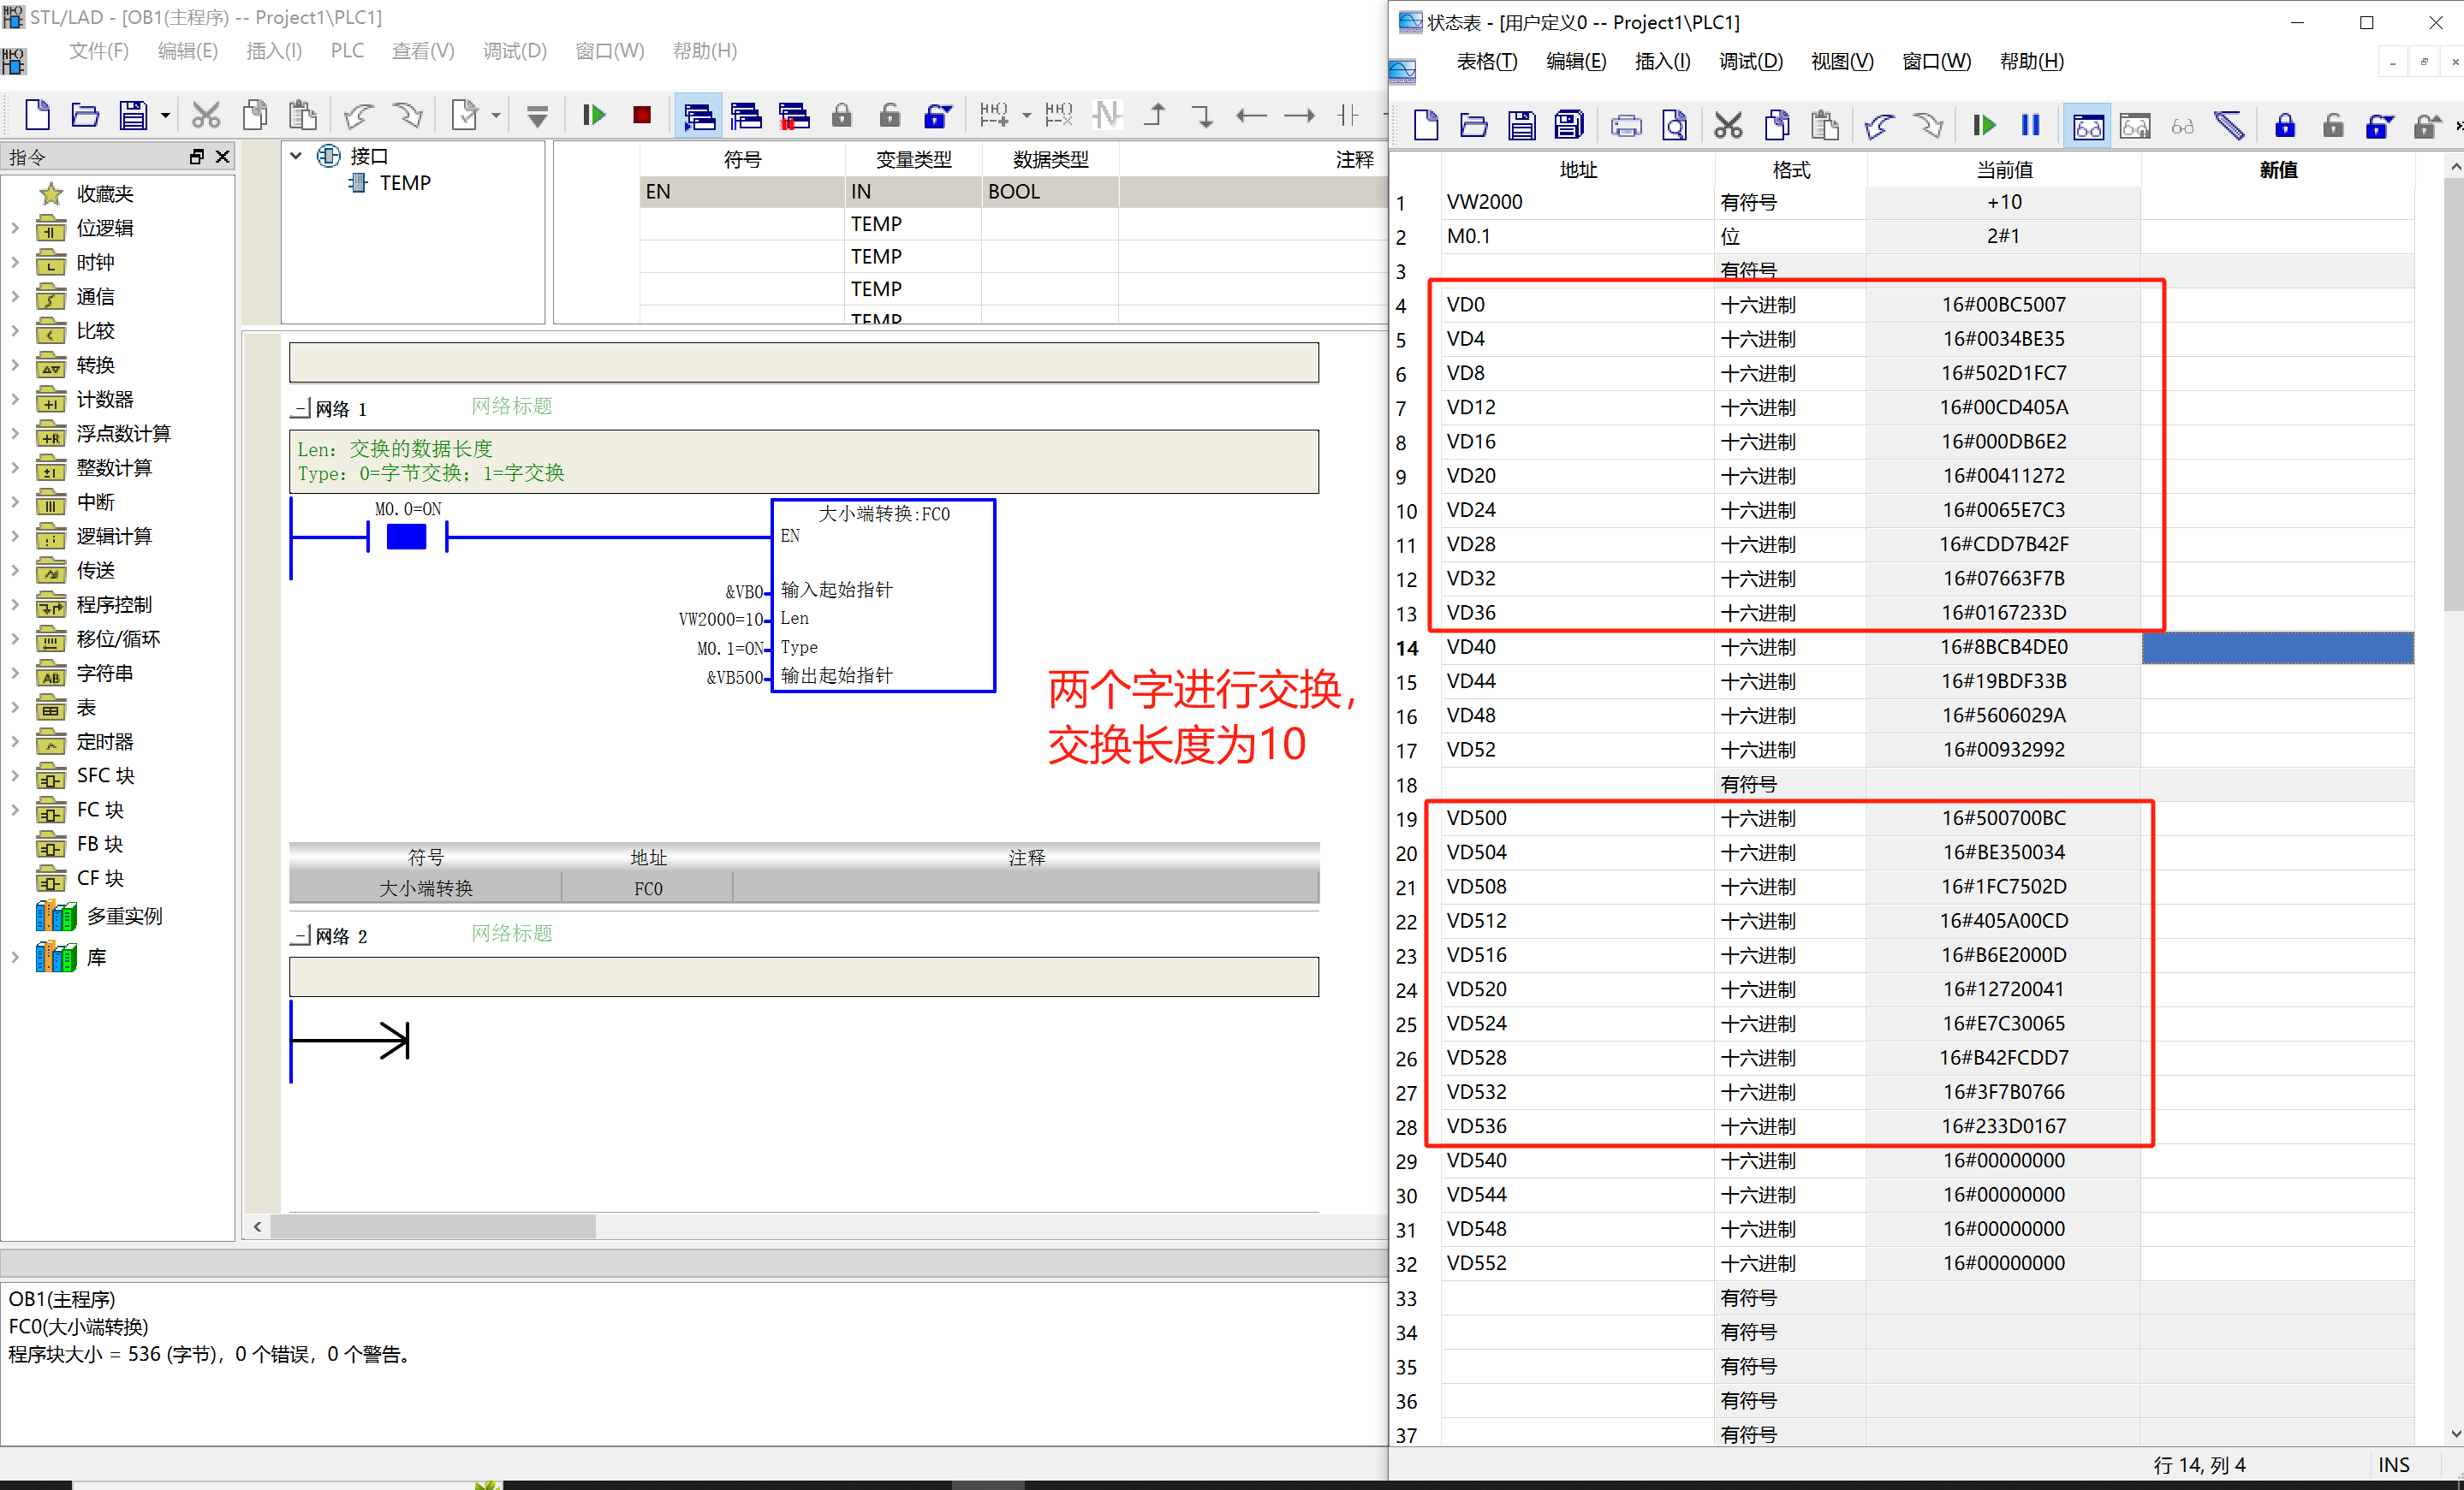2464x1490 pixels.
Task: Open 帮助(H) menu in status table window
Action: [2031, 61]
